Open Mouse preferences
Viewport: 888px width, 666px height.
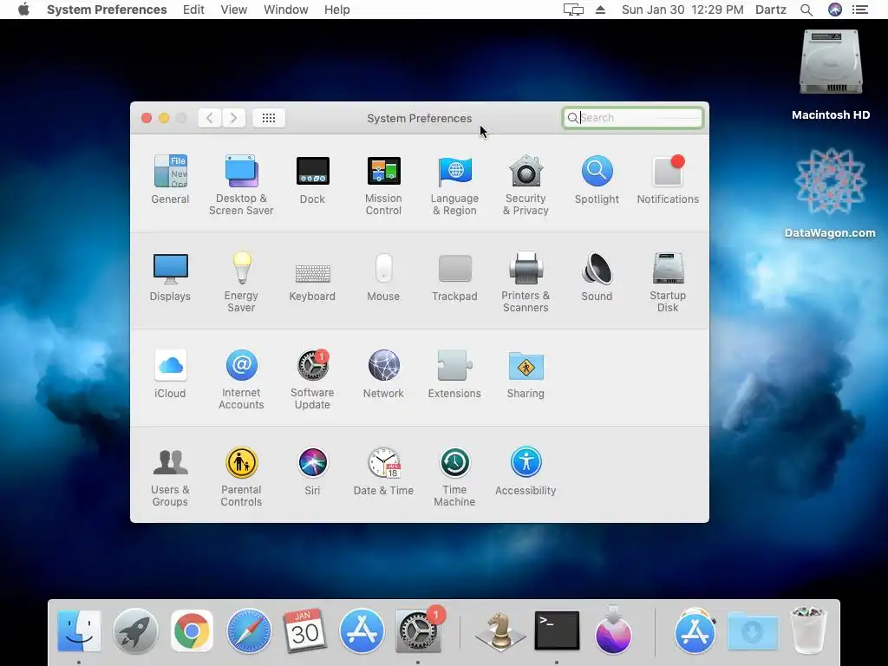pos(383,277)
